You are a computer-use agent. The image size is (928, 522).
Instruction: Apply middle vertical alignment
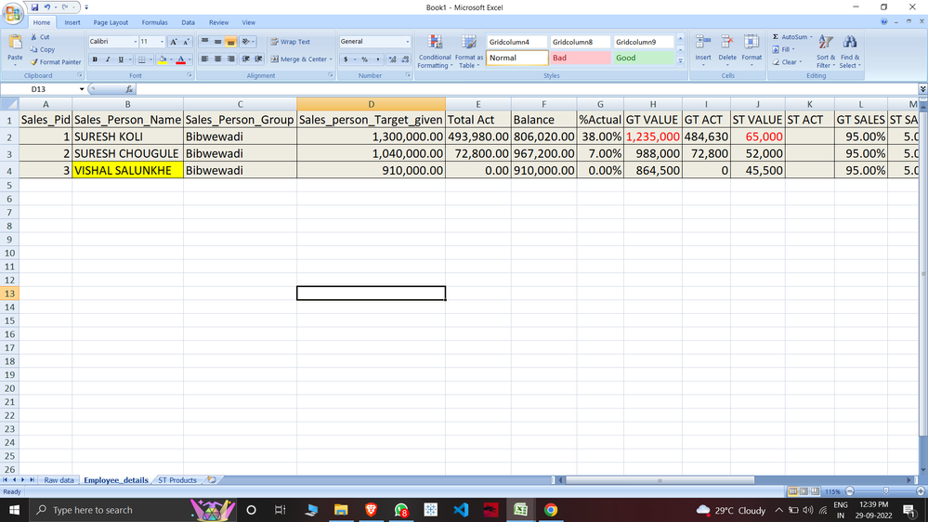click(x=217, y=42)
